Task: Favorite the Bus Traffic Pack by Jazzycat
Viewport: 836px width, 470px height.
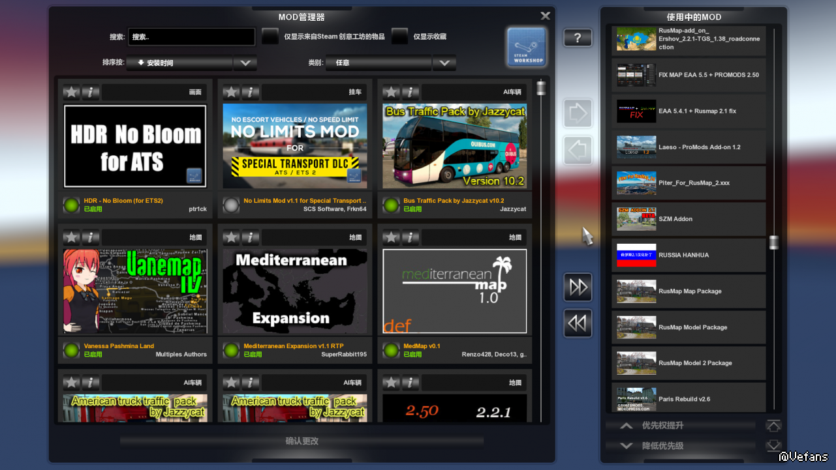Action: (392, 93)
